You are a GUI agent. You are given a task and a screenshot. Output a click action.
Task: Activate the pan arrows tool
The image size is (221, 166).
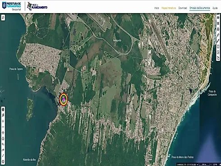click(x=3, y=133)
